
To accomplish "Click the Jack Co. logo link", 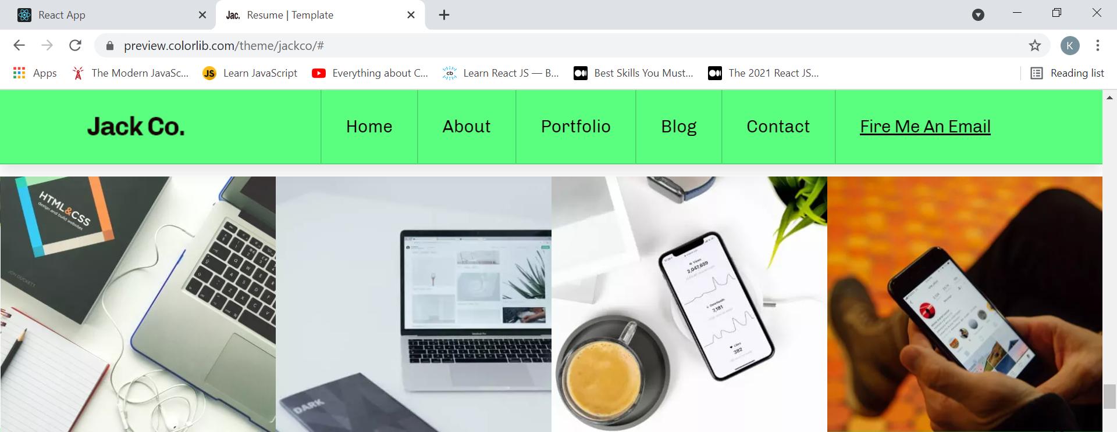I will coord(136,127).
